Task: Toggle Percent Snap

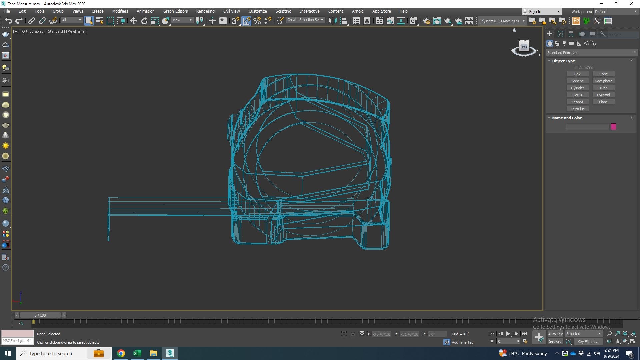Action: coord(257,21)
